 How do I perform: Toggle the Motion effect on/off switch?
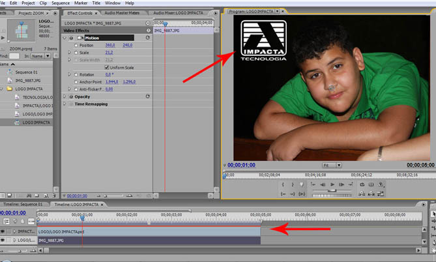tap(72, 38)
